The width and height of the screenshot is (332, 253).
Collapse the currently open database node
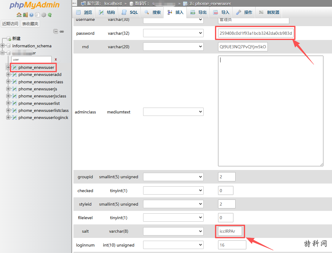click(x=2, y=53)
